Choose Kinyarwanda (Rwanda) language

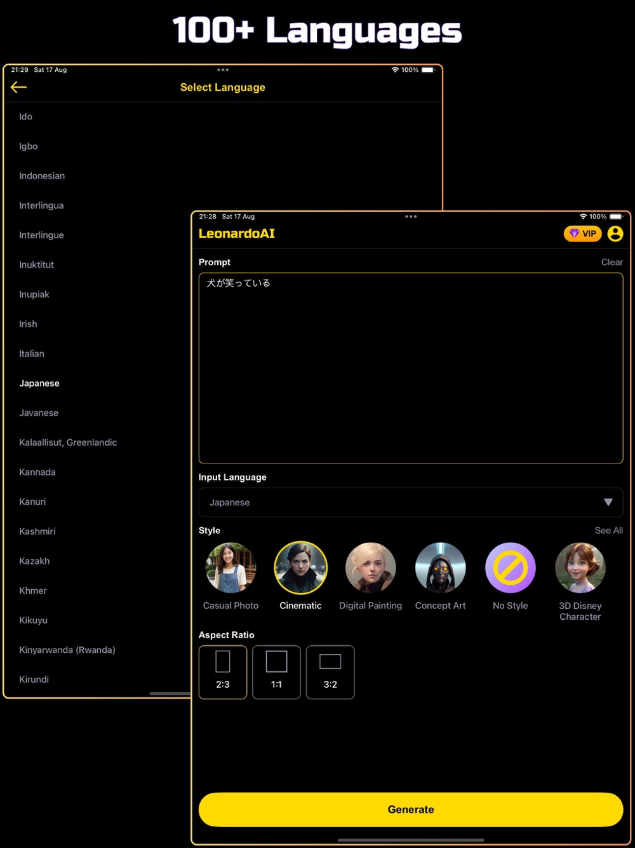point(67,650)
